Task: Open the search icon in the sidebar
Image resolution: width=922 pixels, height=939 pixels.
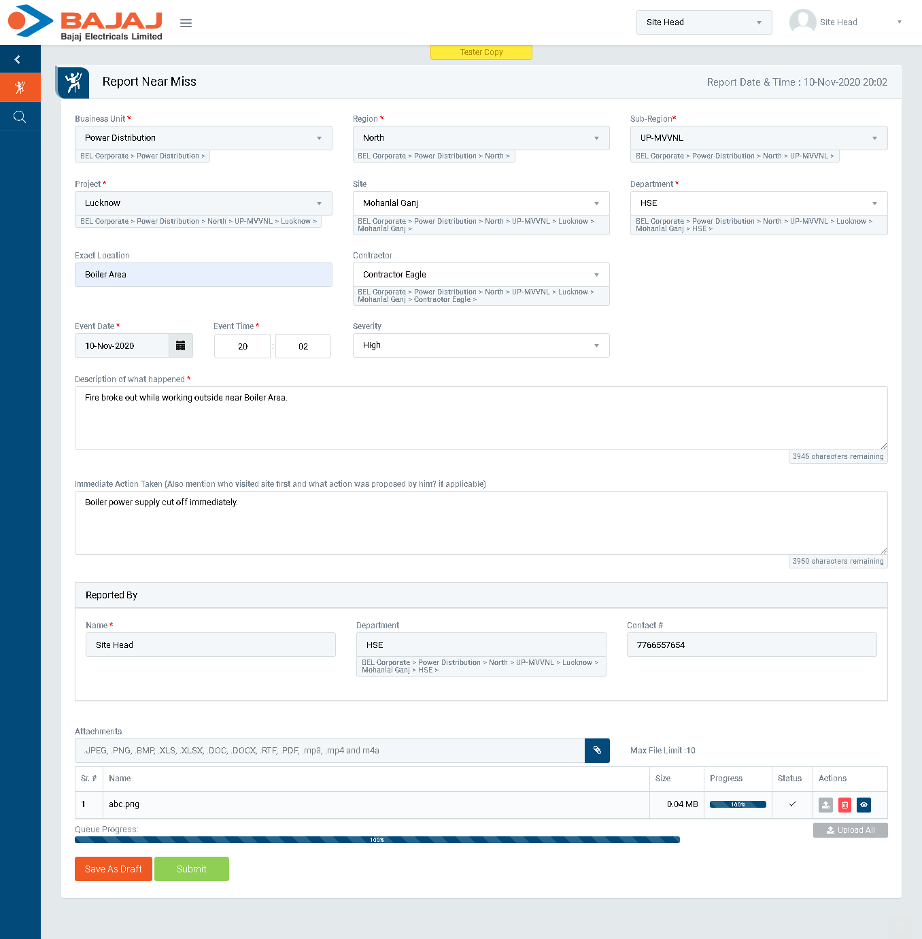Action: 20,117
